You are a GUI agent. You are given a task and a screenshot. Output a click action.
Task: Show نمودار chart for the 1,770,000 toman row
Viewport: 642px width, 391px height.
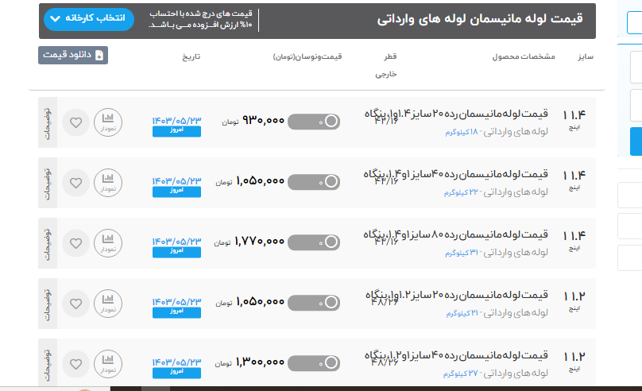click(107, 243)
